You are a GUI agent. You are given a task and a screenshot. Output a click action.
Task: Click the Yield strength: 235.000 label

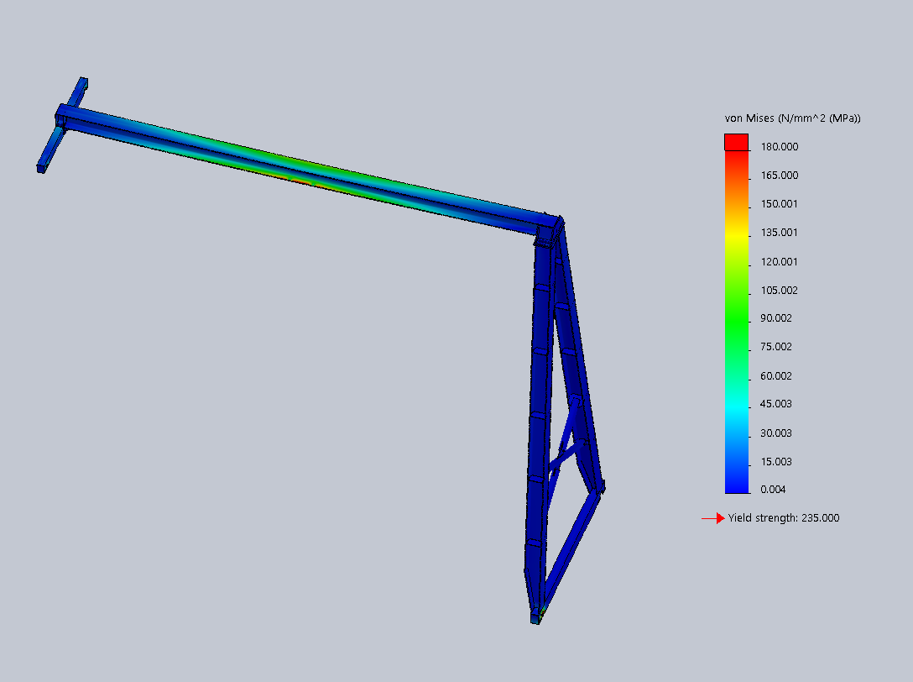pyautogui.click(x=783, y=518)
